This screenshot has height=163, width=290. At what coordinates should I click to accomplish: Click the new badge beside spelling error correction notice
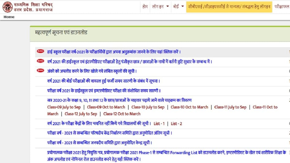40,61
